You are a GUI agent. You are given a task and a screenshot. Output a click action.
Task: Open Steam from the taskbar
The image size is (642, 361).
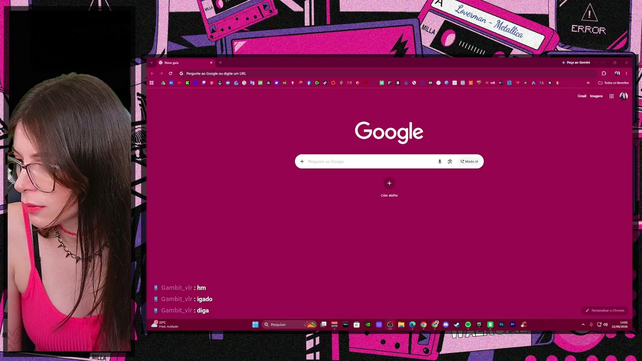pos(456,324)
